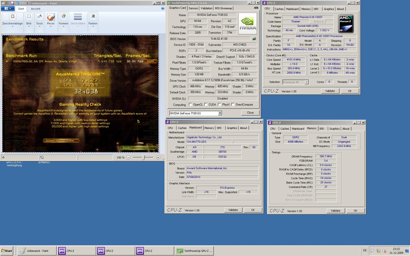Click the Zwischenablage clipboard icon
Image resolution: width=410 pixels, height=256 pixels.
(x=12, y=17)
